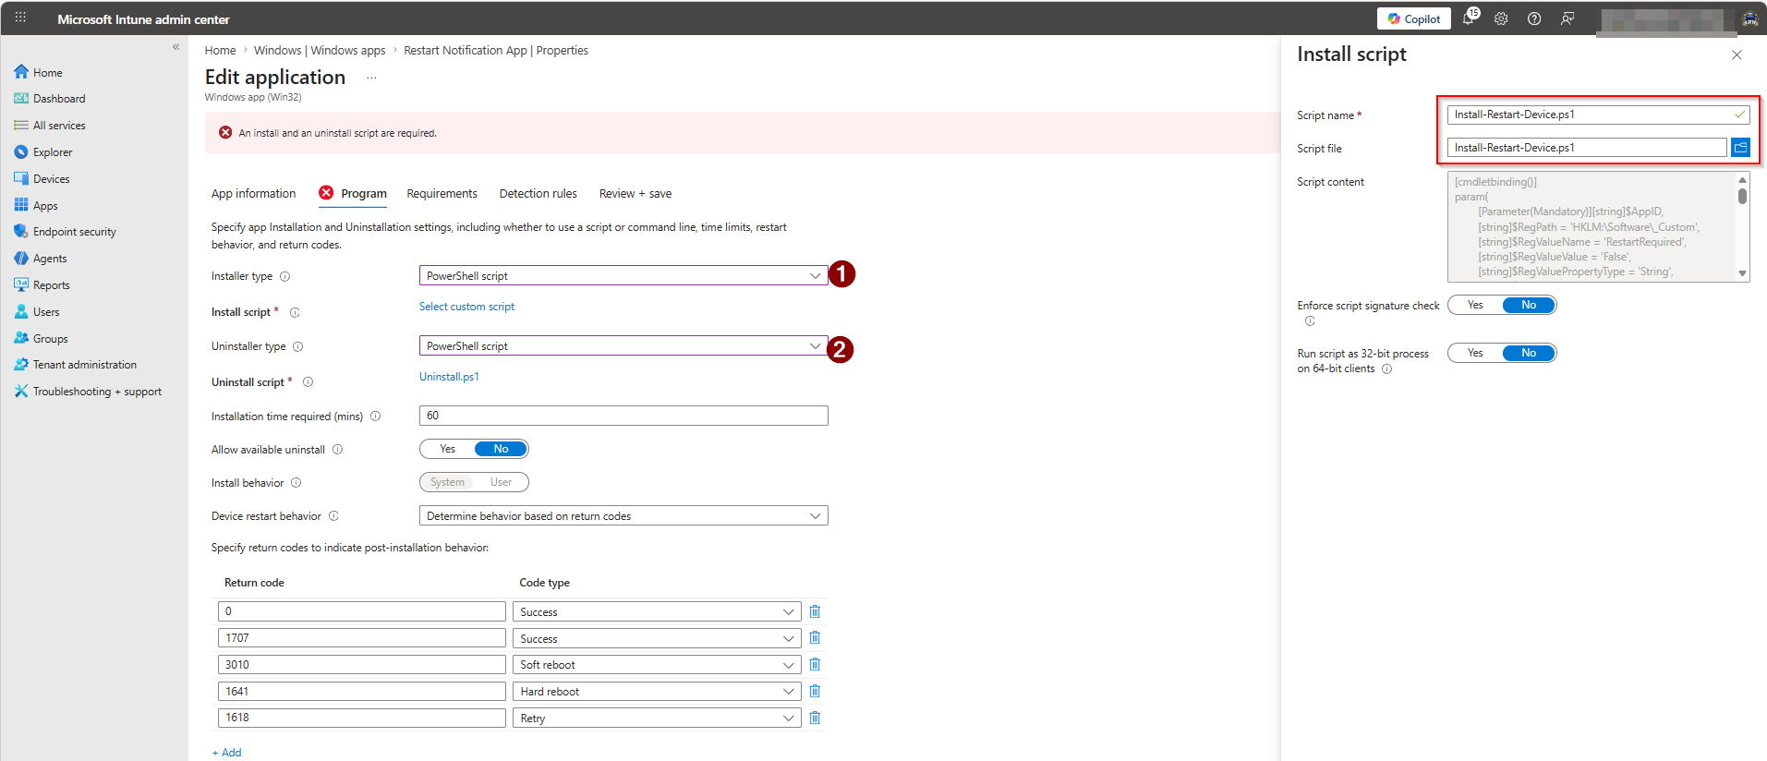Click the notifications bell icon

(x=1469, y=18)
